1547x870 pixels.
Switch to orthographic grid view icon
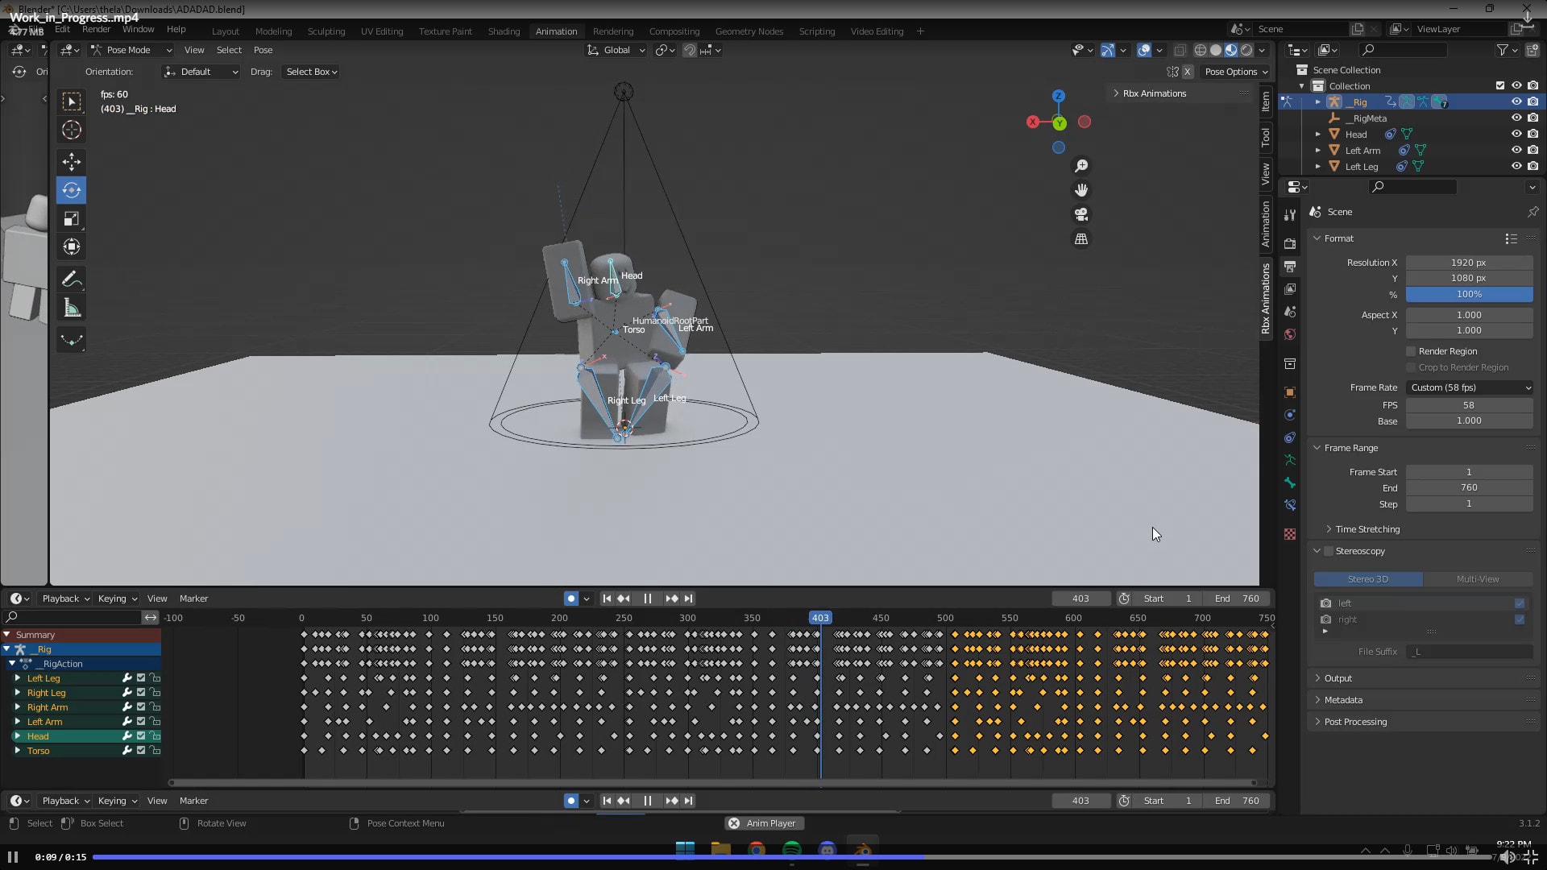pyautogui.click(x=1081, y=239)
